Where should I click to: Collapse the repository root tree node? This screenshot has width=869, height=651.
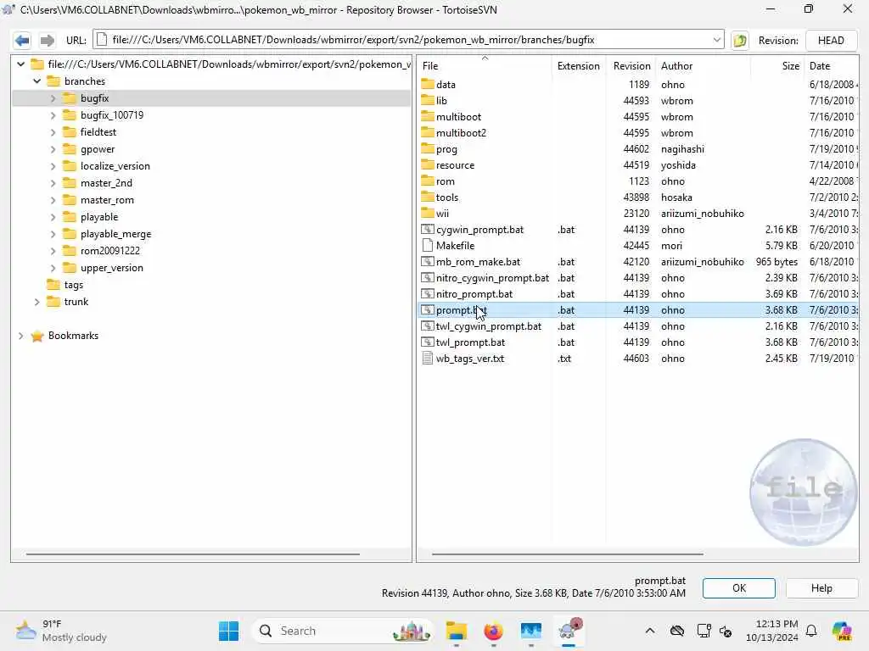20,64
